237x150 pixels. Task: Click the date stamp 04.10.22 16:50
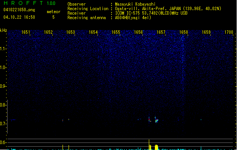click(19, 17)
